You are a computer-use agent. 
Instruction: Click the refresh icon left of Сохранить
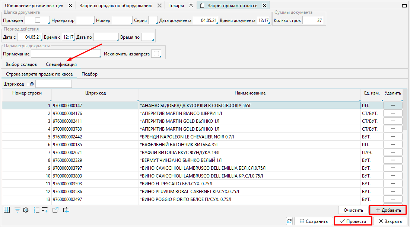coord(289,221)
